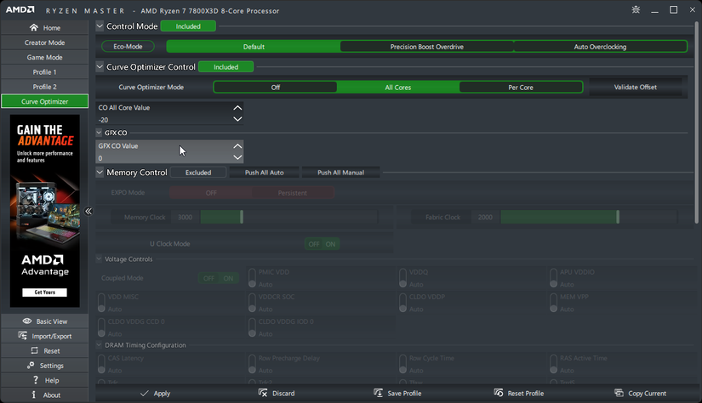The image size is (702, 403).
Task: Collapse the Curve Optimizer Control section
Action: (x=100, y=66)
